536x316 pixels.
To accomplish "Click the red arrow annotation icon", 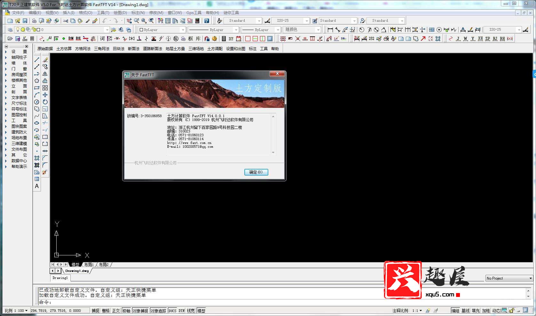I will (x=423, y=39).
